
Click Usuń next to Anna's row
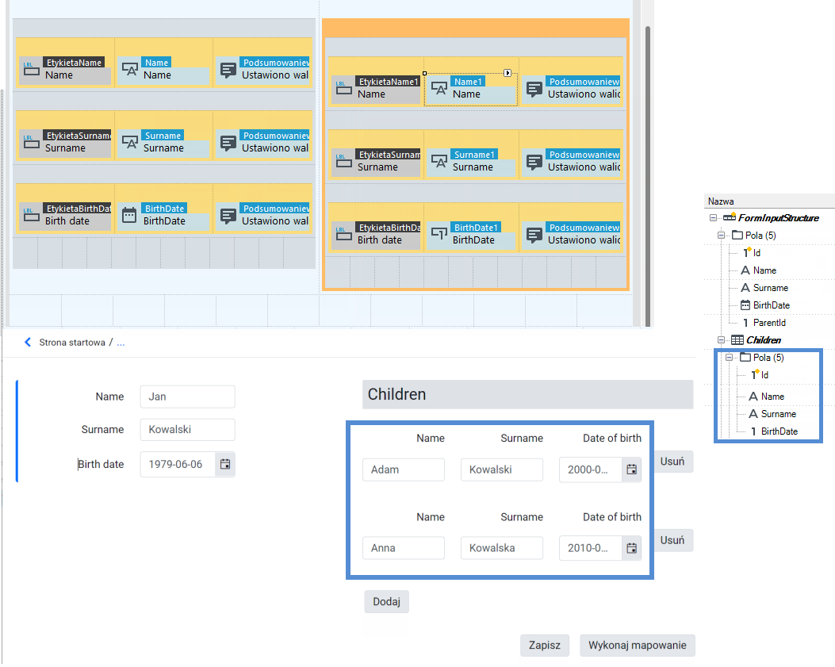tap(673, 540)
